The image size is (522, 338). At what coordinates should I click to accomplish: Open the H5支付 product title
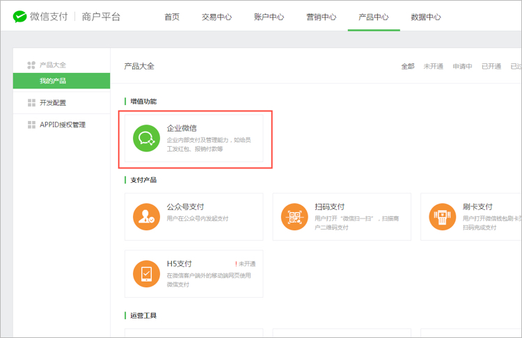[x=180, y=264]
